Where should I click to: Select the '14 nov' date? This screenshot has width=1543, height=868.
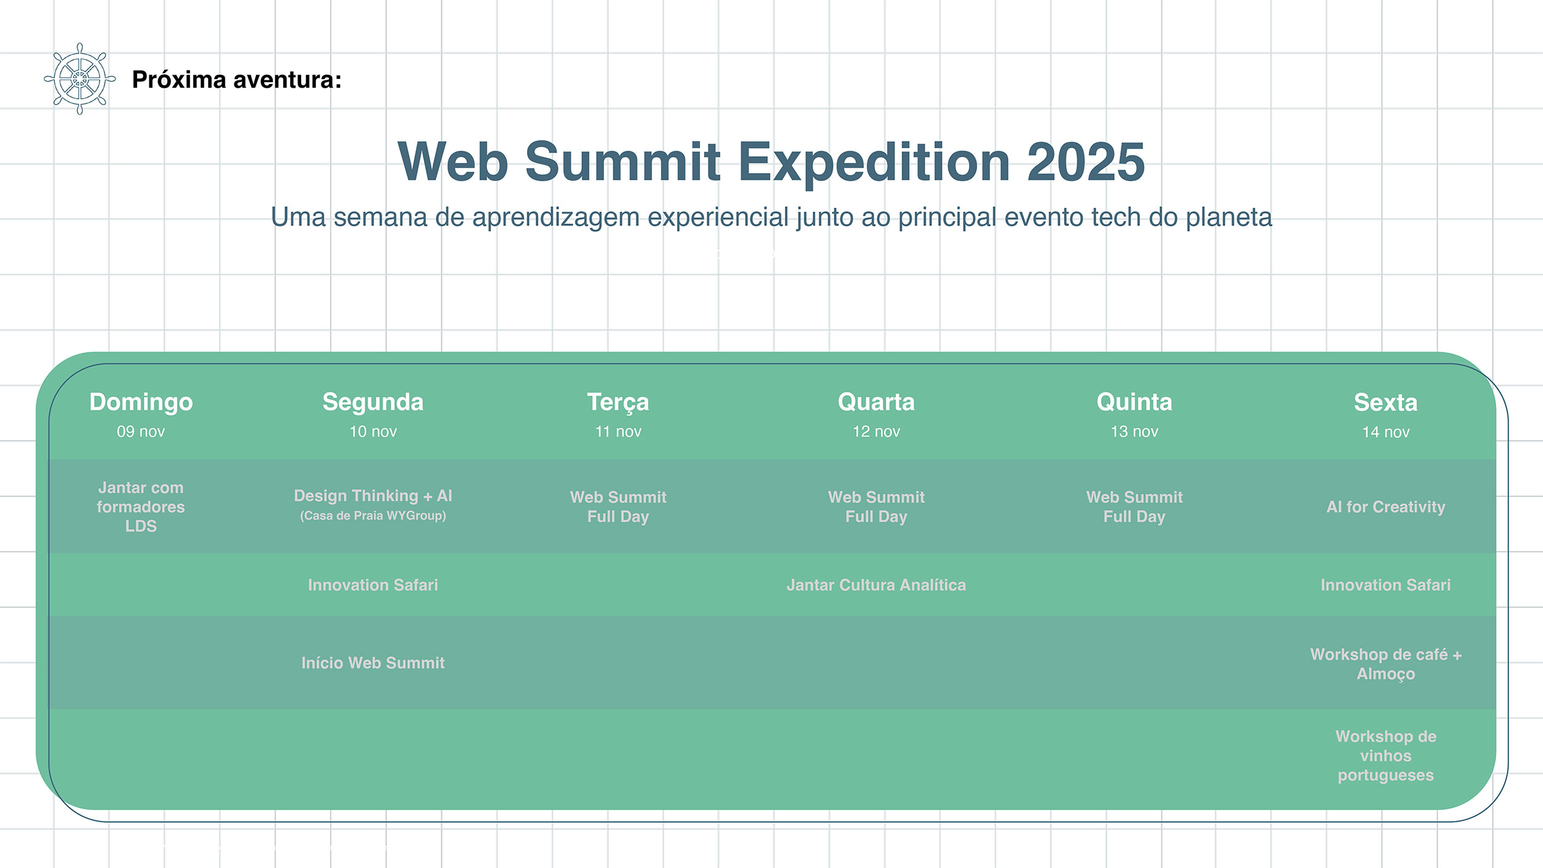coord(1386,432)
